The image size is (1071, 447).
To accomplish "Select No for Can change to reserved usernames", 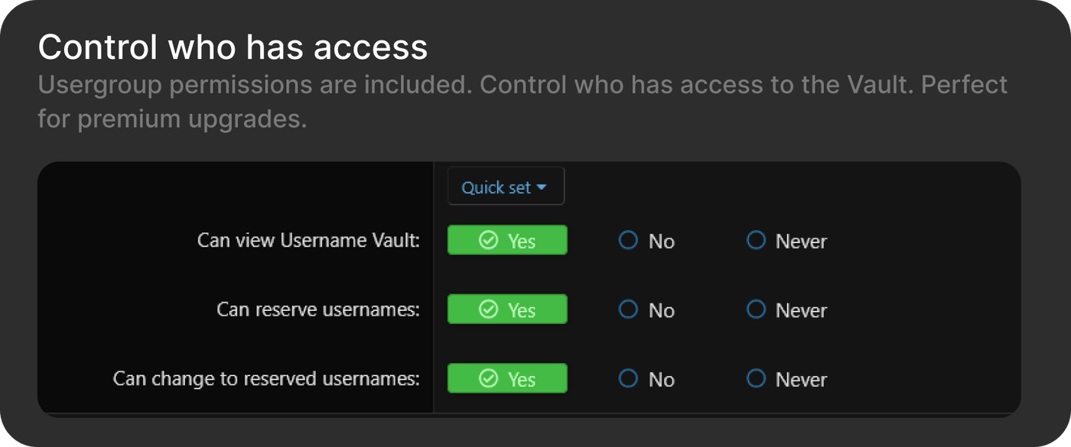I will click(628, 379).
